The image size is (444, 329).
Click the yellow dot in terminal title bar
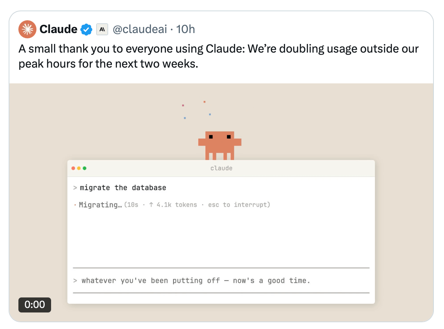click(x=79, y=168)
